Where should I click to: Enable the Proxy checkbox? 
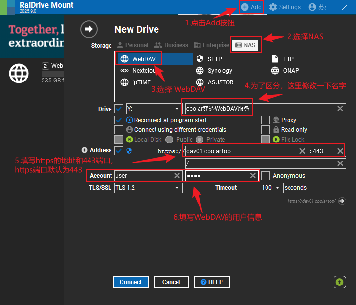266,120
